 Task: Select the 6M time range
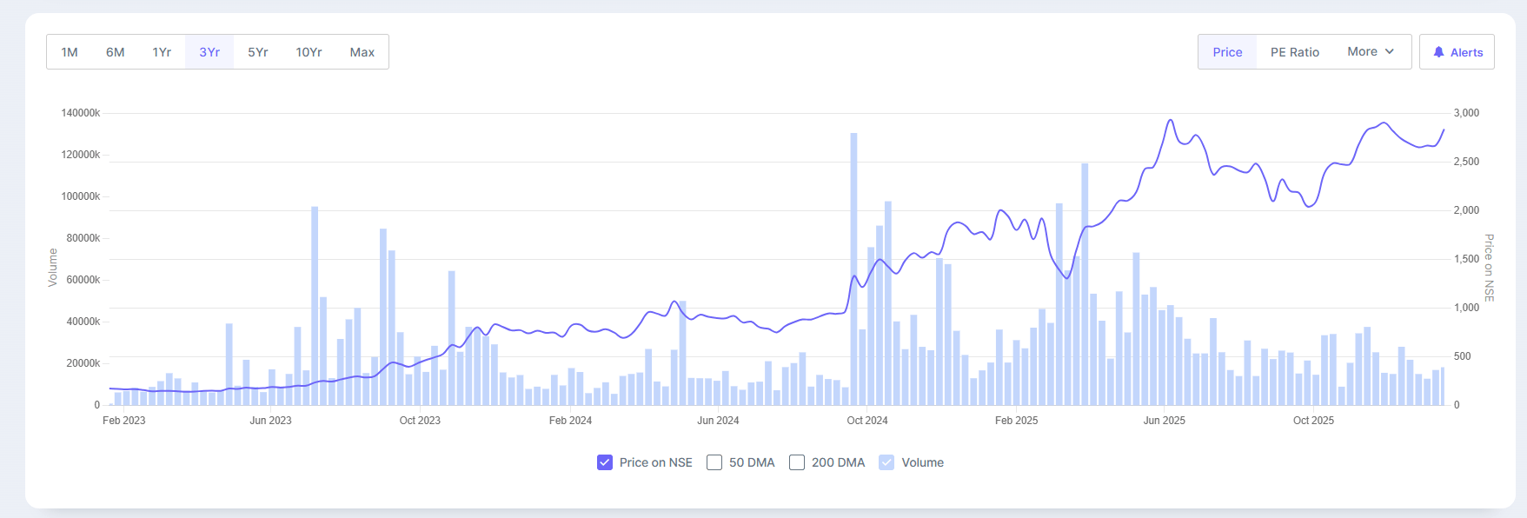coord(116,52)
